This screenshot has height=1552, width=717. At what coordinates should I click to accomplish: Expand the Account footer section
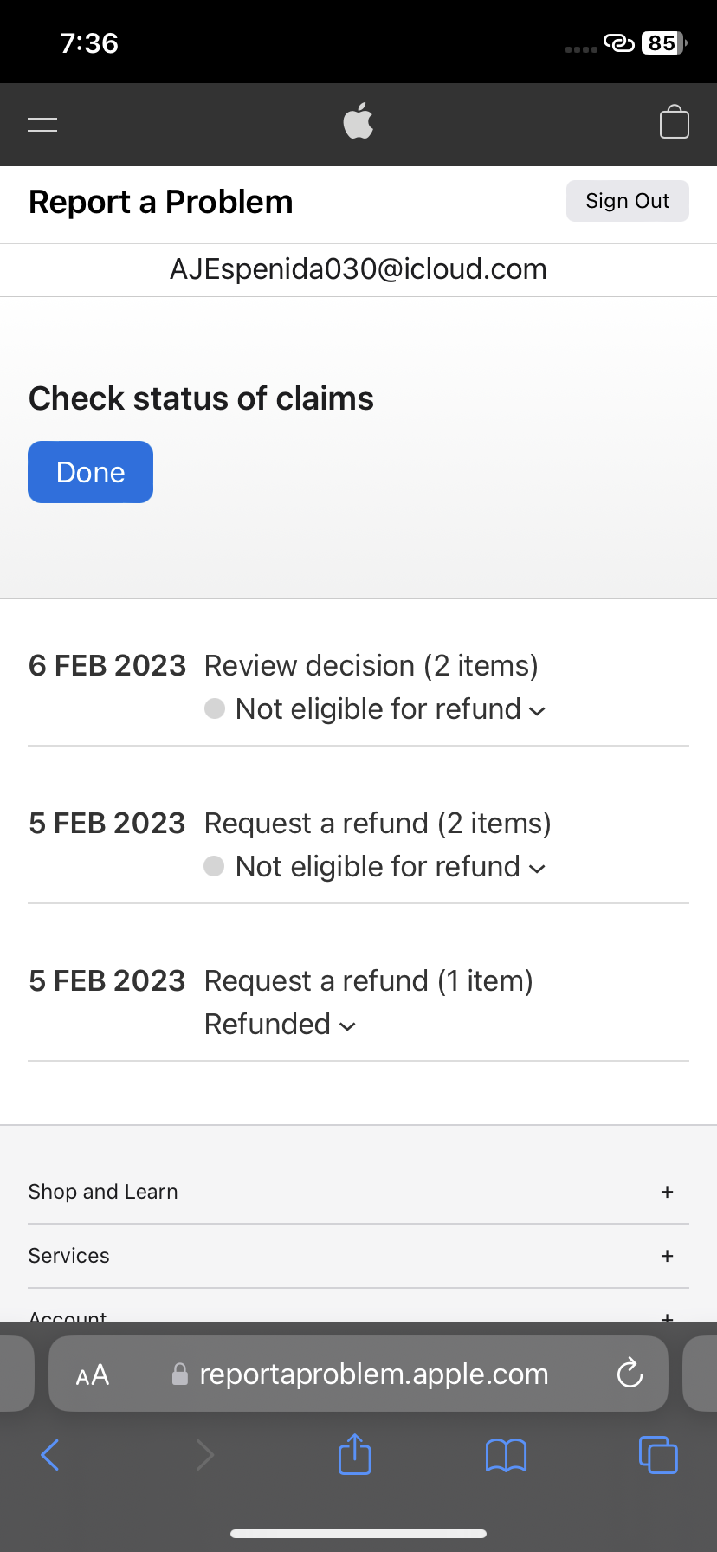pyautogui.click(x=667, y=1316)
